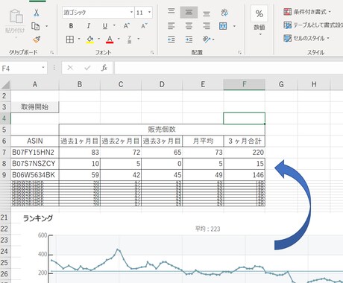Apply yellow fill color bucket

click(x=90, y=39)
